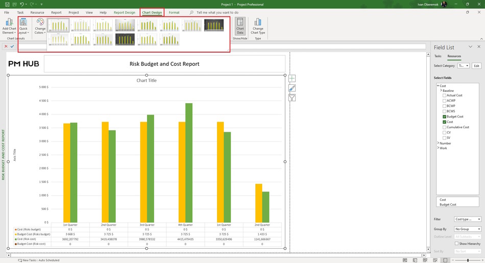The height and width of the screenshot is (263, 485).
Task: Uncheck the Budget Cost field
Action: point(445,116)
